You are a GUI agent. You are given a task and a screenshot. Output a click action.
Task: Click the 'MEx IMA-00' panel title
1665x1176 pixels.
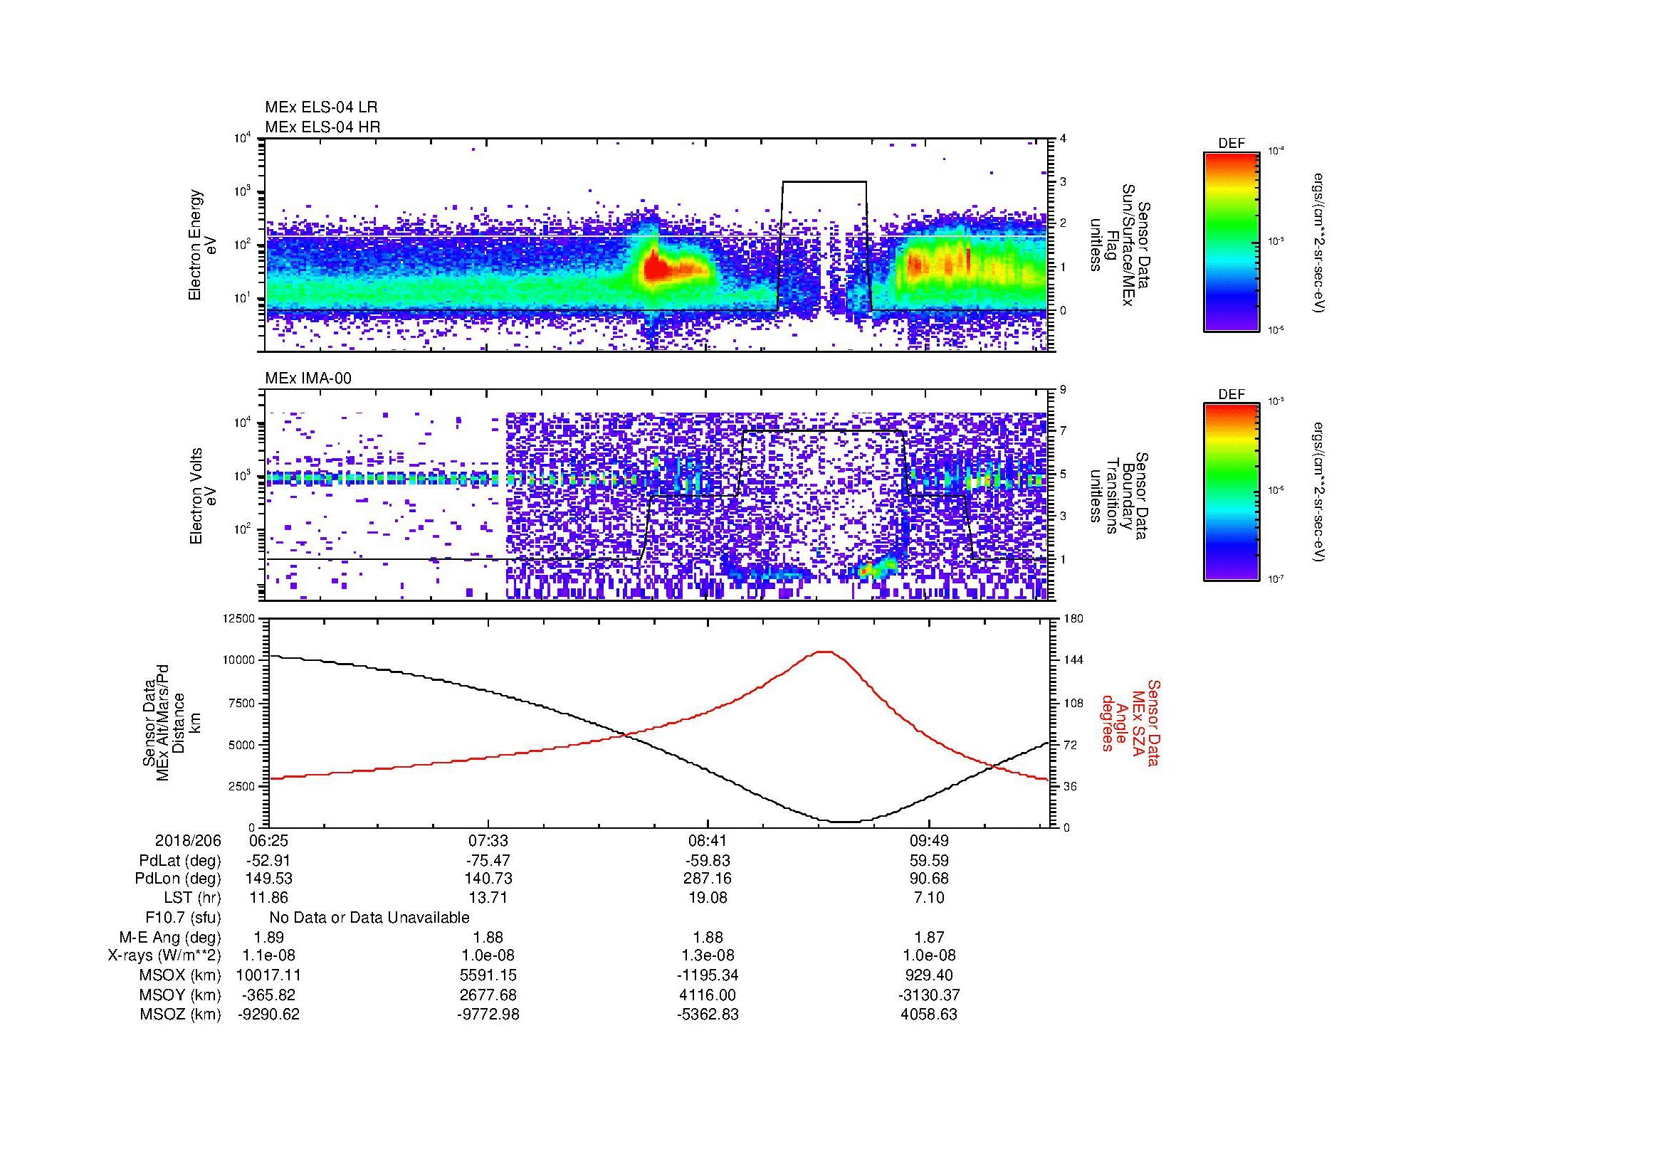[308, 378]
